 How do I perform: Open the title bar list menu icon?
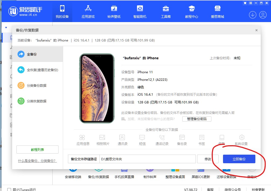(x=251, y=3)
